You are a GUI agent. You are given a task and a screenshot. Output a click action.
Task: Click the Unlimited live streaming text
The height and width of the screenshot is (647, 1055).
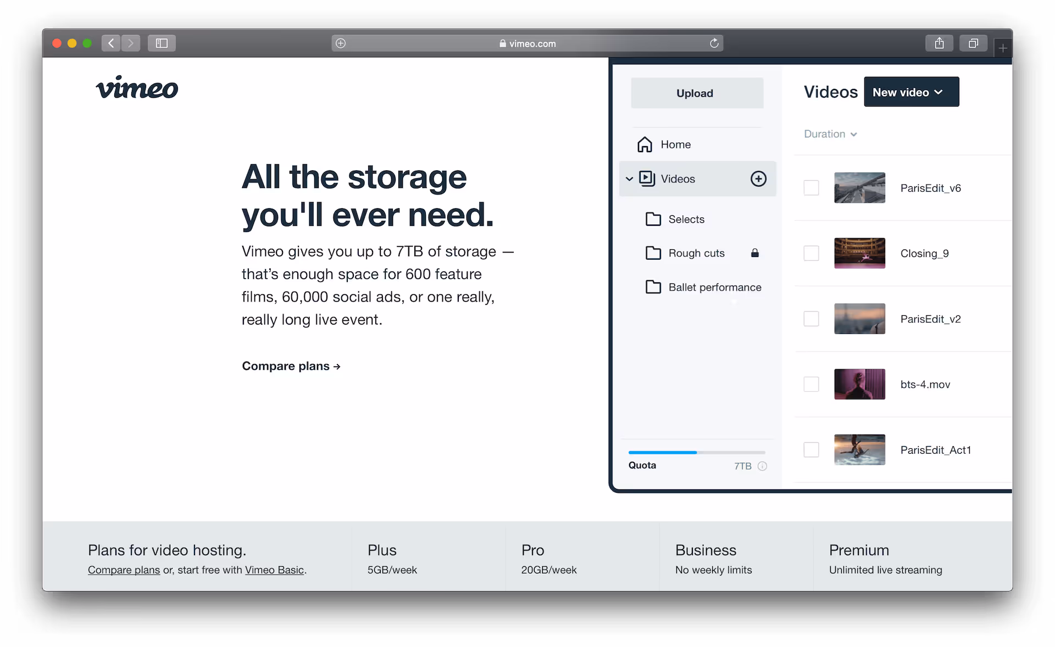[x=885, y=570]
